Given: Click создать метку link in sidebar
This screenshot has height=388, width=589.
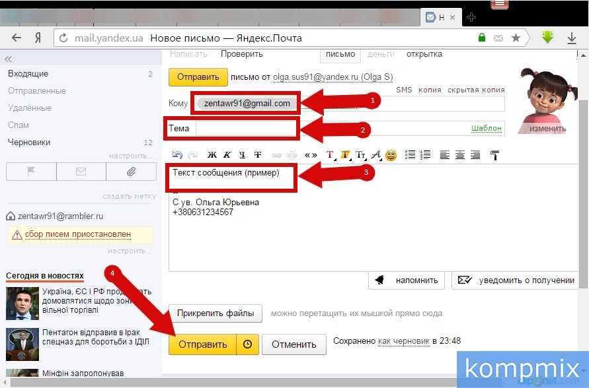Looking at the screenshot, I should click(129, 196).
